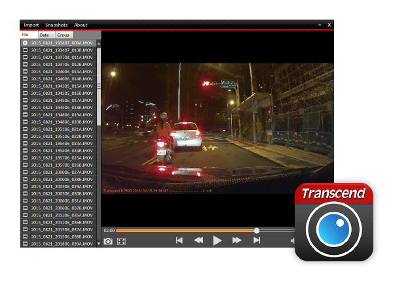The height and width of the screenshot is (294, 393).
Task: Select file 2015_0821_195706_026B.MOV
Action: (59, 165)
